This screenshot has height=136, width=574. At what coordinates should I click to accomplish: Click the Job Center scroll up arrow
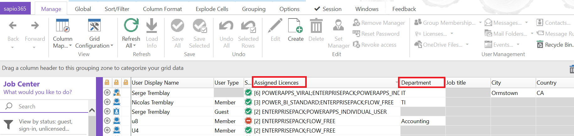[x=92, y=110]
